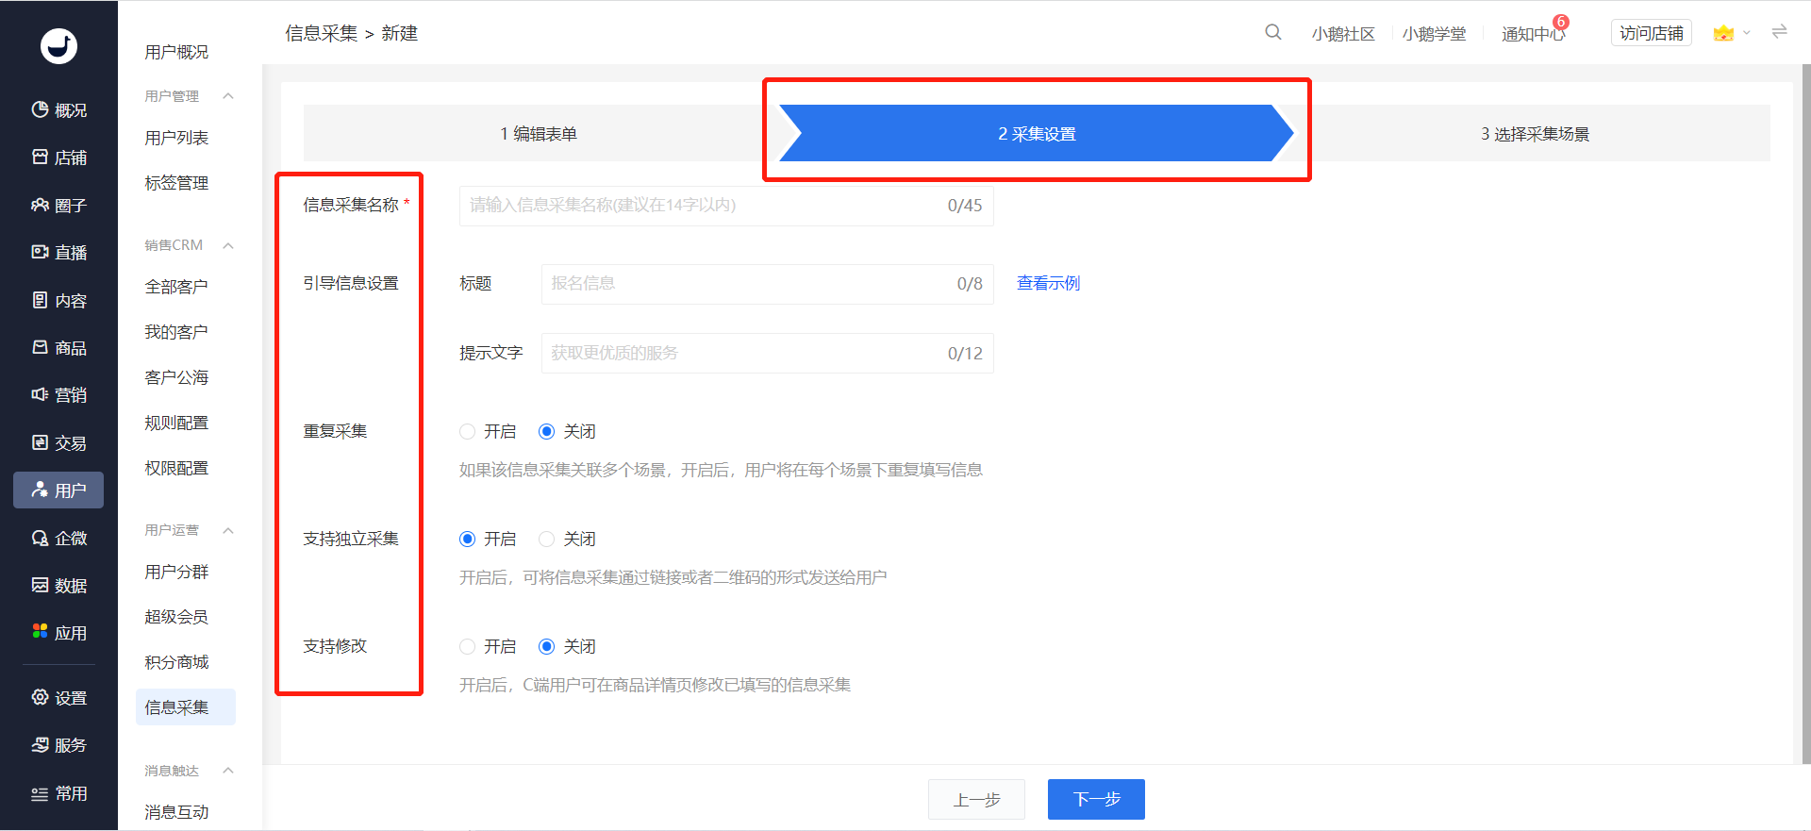Collapse the 用户管理 section

(227, 96)
